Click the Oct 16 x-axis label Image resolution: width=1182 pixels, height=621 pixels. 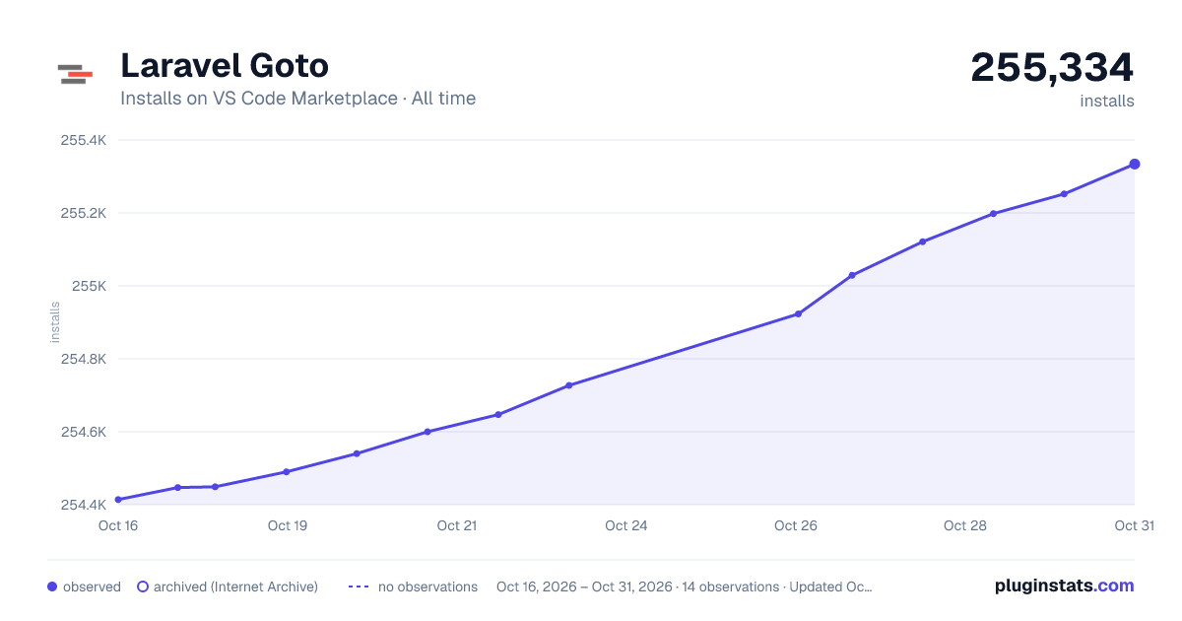point(118,525)
